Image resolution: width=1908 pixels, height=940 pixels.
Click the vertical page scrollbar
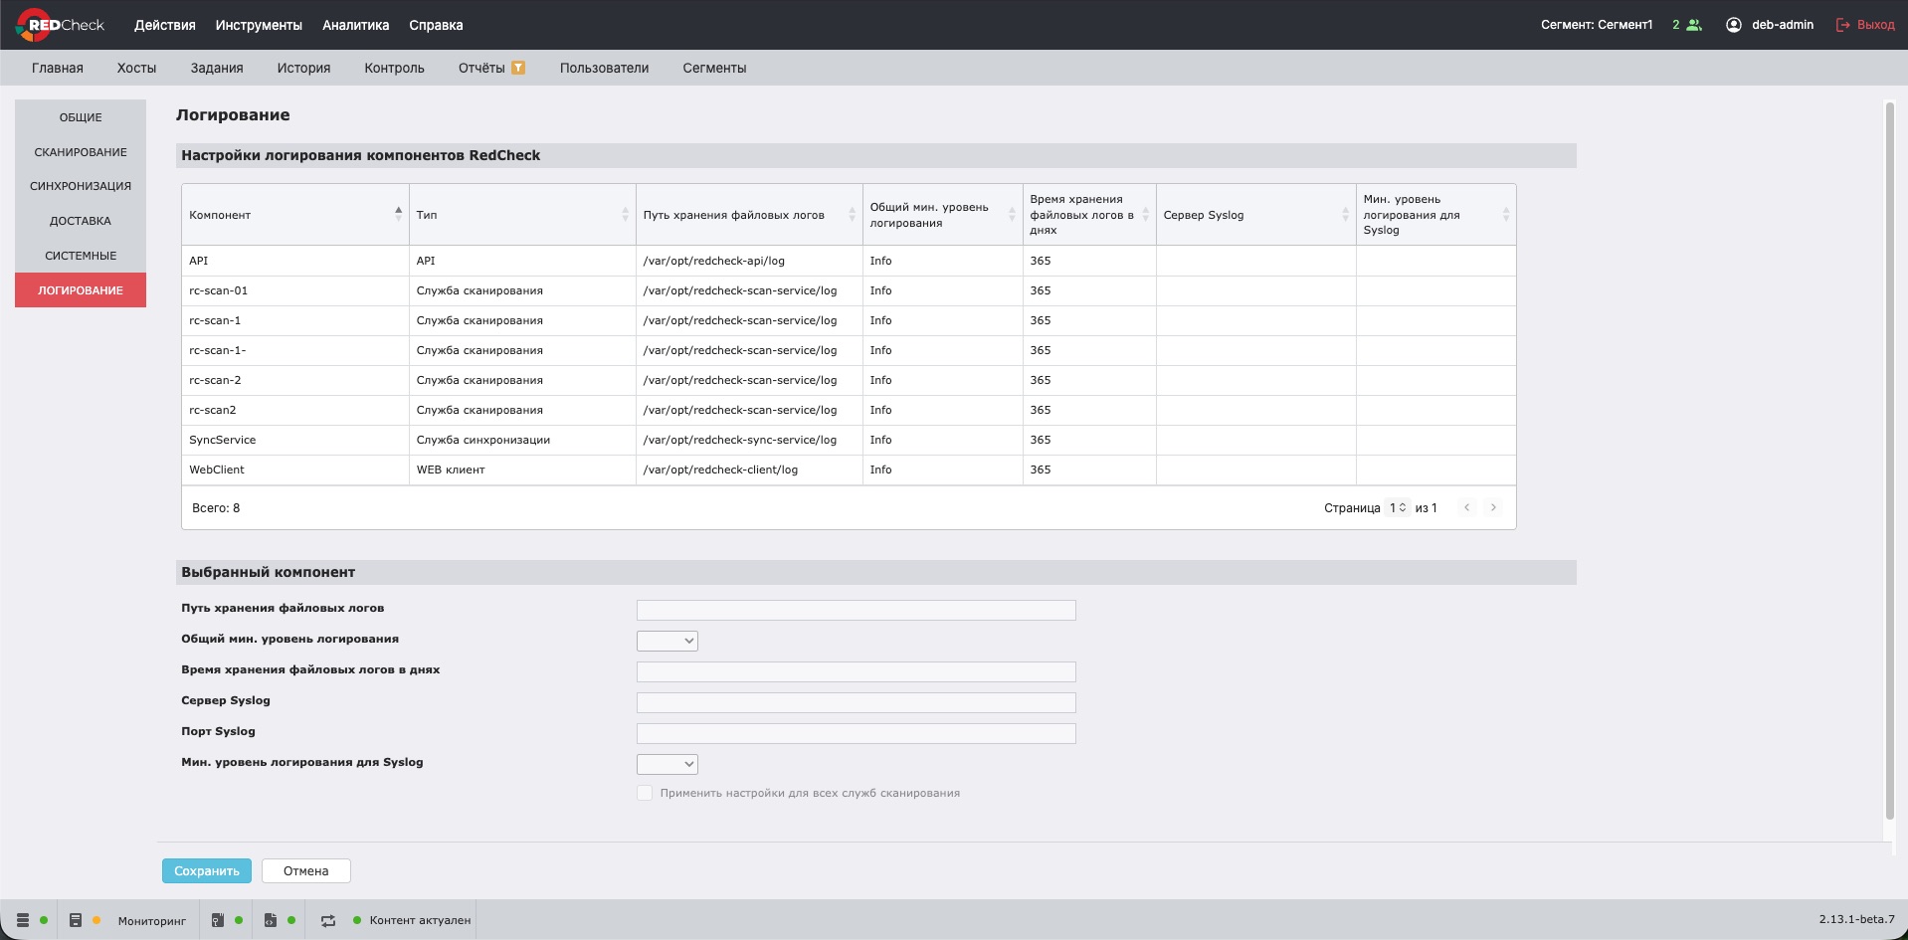1890,461
